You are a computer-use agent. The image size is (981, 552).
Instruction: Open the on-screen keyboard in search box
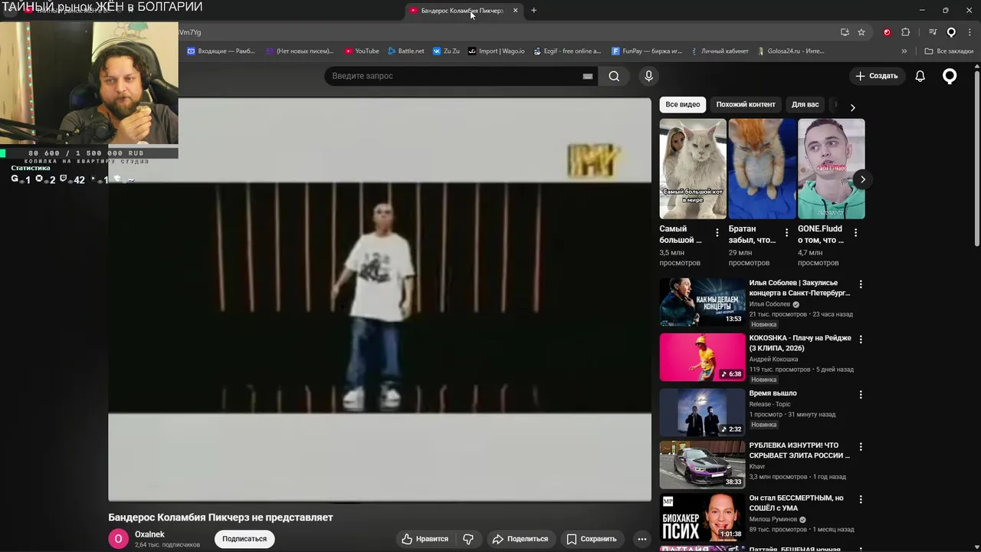pyautogui.click(x=588, y=76)
